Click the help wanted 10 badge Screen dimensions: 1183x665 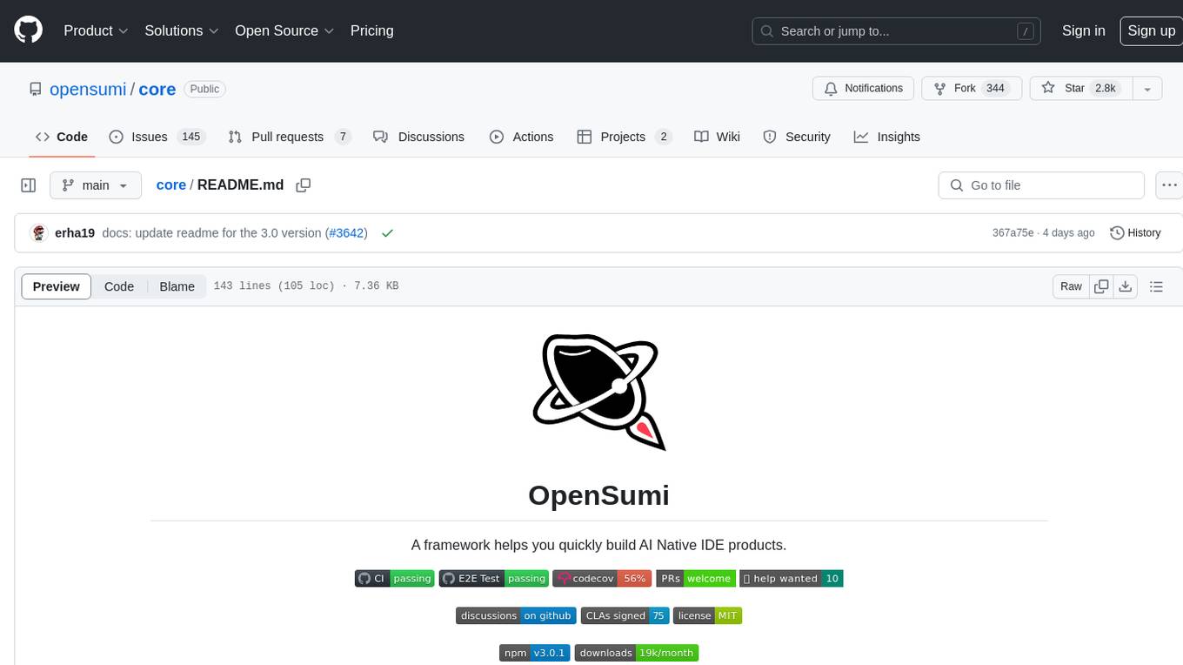792,578
